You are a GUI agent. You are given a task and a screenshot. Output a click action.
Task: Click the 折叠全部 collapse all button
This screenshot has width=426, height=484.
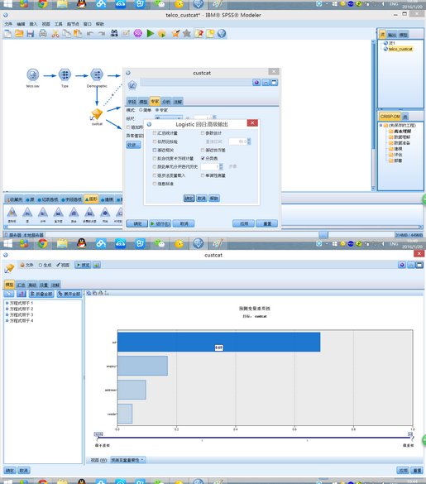coord(41,294)
